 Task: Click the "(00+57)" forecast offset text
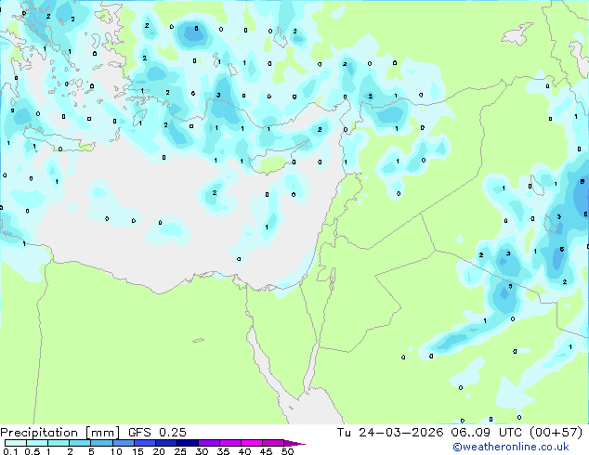[x=556, y=433]
